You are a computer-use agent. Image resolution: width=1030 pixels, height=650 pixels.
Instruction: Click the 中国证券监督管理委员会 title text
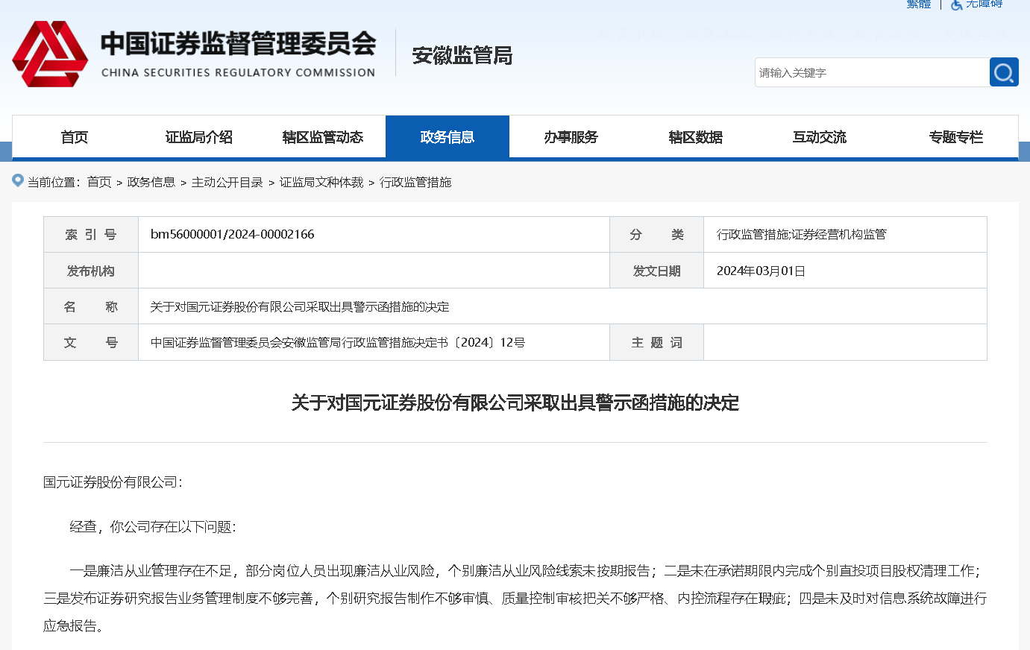[239, 43]
